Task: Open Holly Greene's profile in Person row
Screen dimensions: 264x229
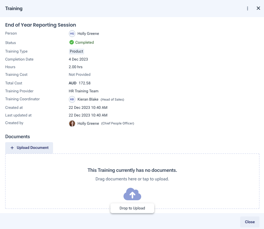Action: [x=88, y=34]
